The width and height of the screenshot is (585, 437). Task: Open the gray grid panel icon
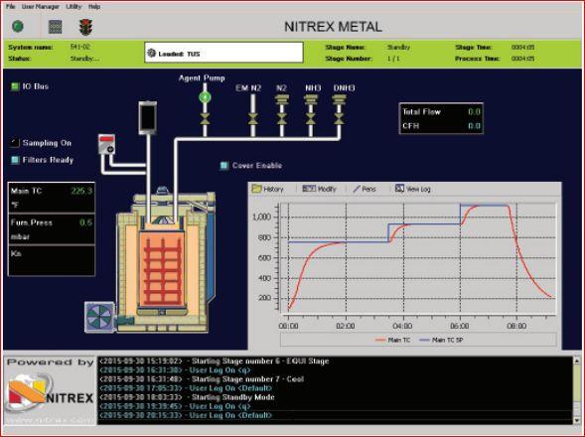click(56, 27)
